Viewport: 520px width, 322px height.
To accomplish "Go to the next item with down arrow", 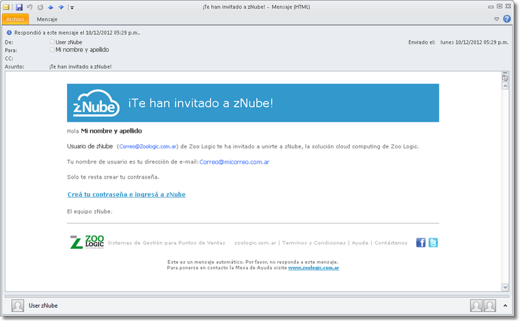I will point(61,7).
